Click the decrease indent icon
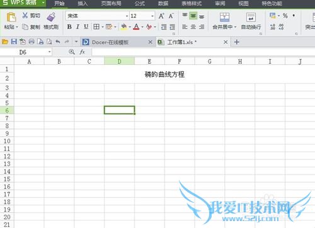Image resolution: width=315 pixels, height=228 pixels. (x=164, y=27)
